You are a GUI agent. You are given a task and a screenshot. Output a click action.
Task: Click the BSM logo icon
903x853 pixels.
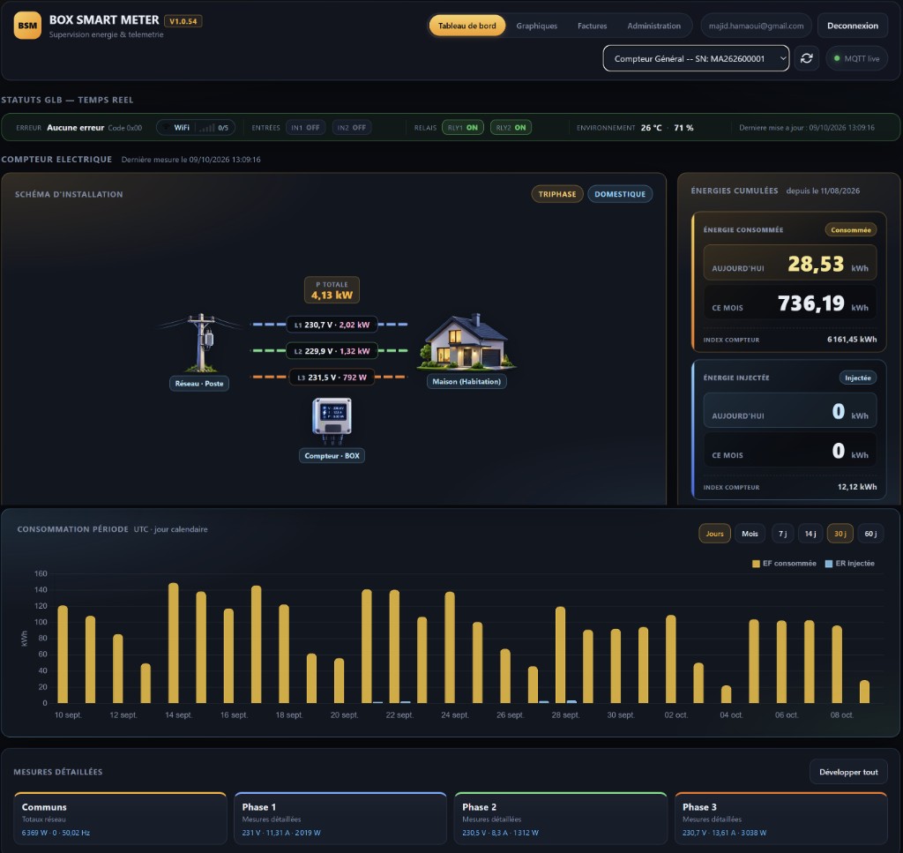(x=27, y=26)
